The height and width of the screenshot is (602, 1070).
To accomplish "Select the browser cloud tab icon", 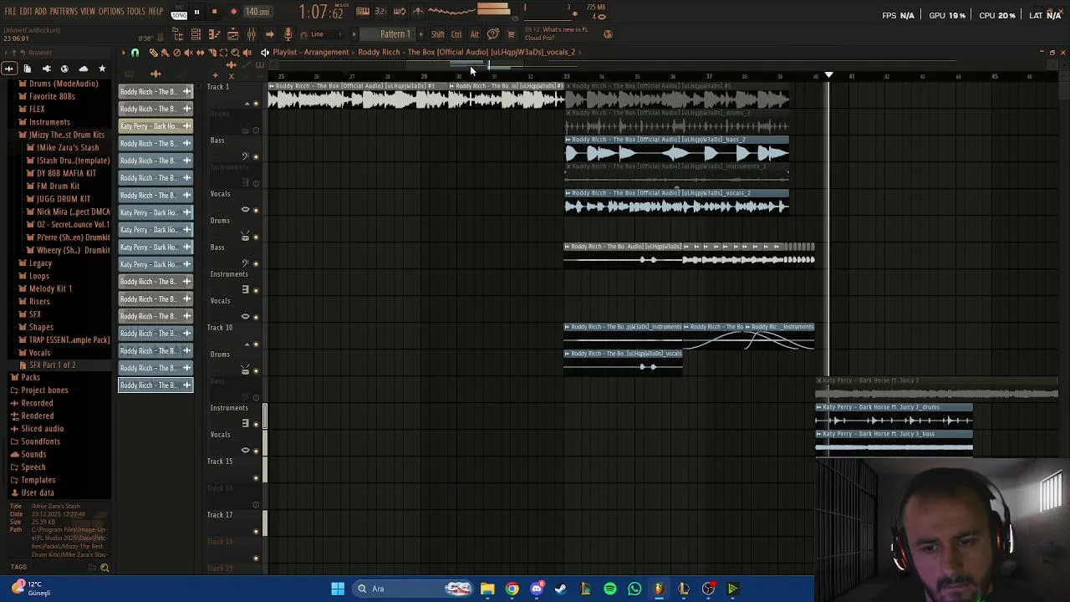I will 83,69.
